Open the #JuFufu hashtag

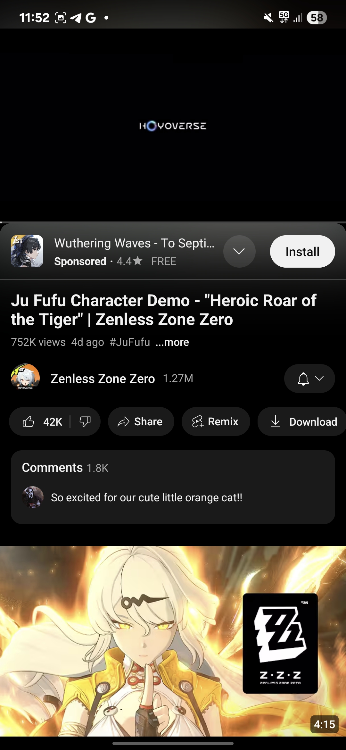click(130, 342)
